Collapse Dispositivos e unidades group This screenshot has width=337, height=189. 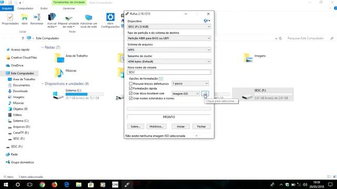coord(42,83)
